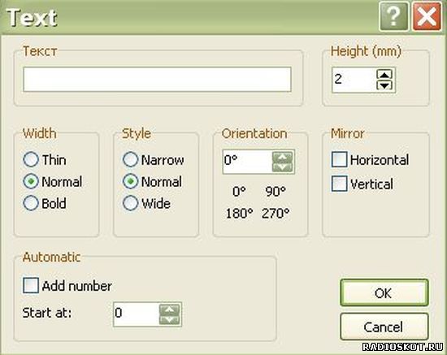Set orientation to 270° preset
Image resolution: width=447 pixels, height=355 pixels.
(x=276, y=213)
